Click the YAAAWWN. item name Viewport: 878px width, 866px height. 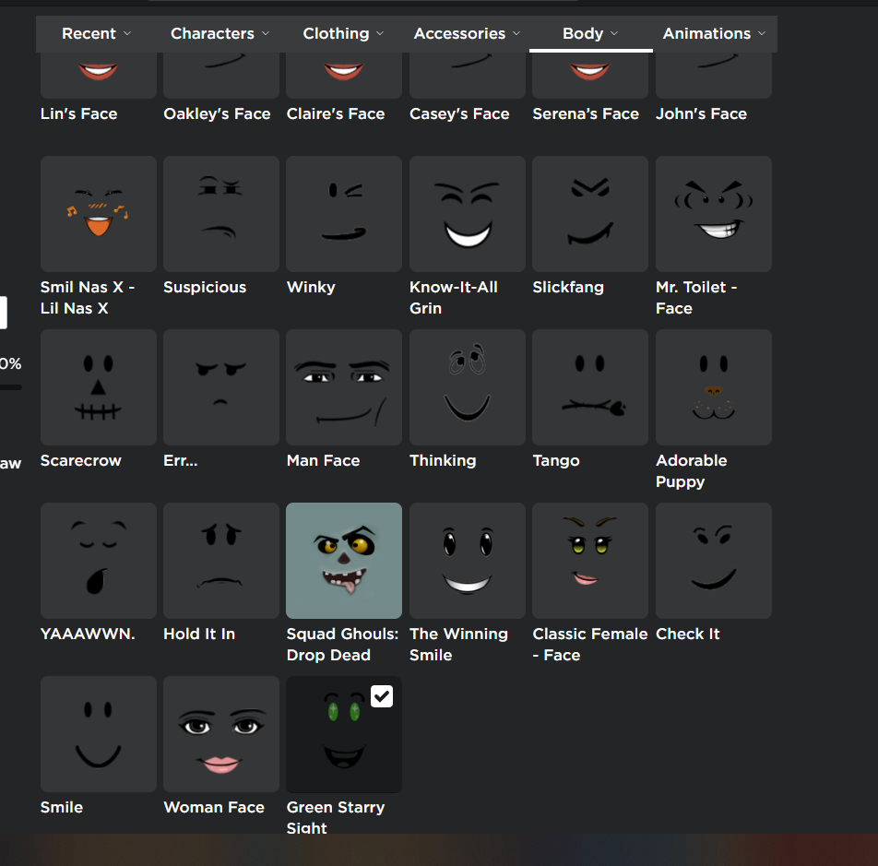88,635
